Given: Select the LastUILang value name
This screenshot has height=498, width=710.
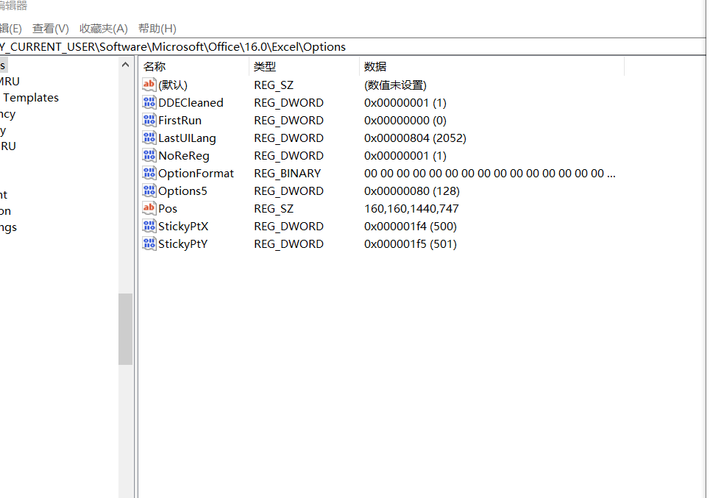Looking at the screenshot, I should point(187,138).
